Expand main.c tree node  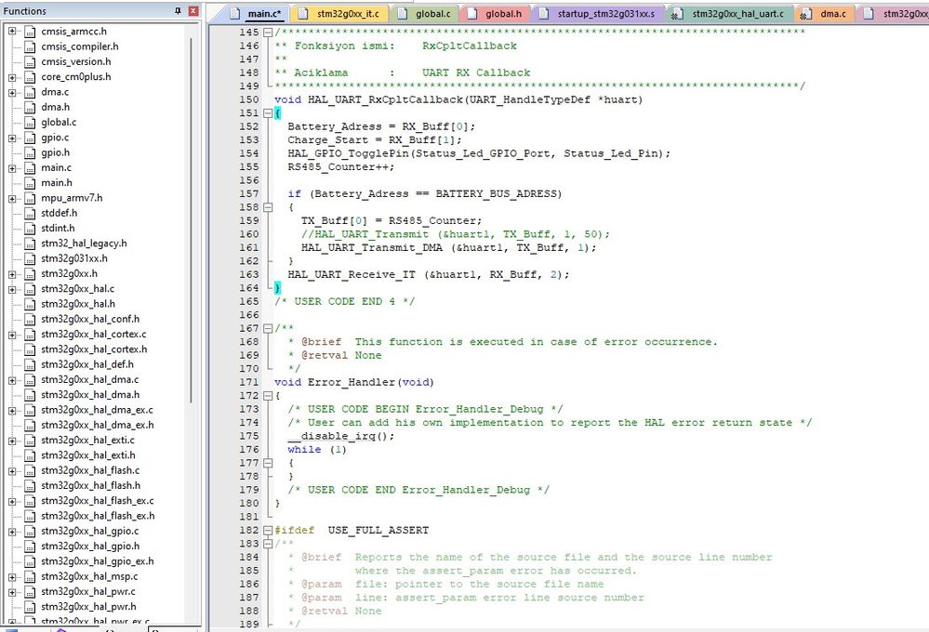pyautogui.click(x=12, y=167)
